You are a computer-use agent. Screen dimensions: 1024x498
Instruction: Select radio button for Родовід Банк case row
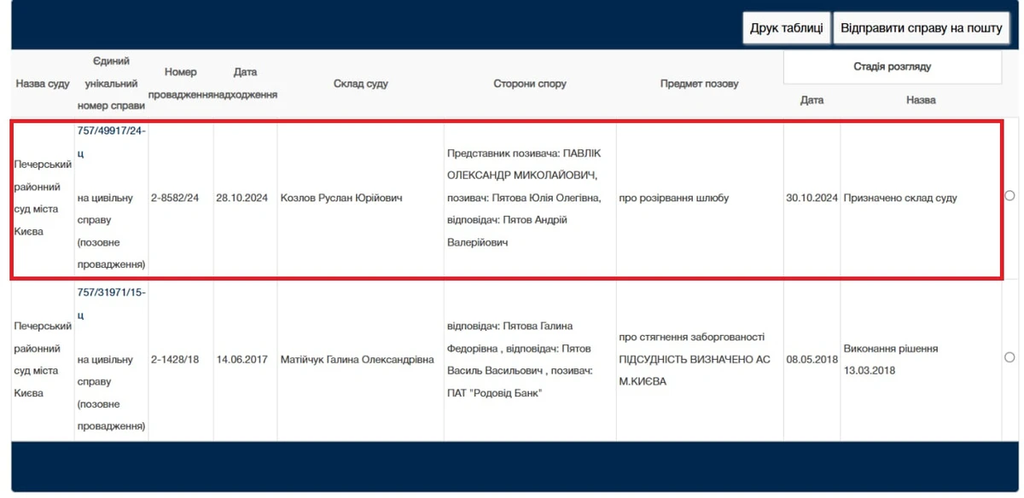(1009, 357)
